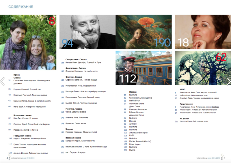Open entry 'Harry Book. С ливером и картошкой'
The width and height of the screenshot is (231, 163).
(x=29, y=107)
